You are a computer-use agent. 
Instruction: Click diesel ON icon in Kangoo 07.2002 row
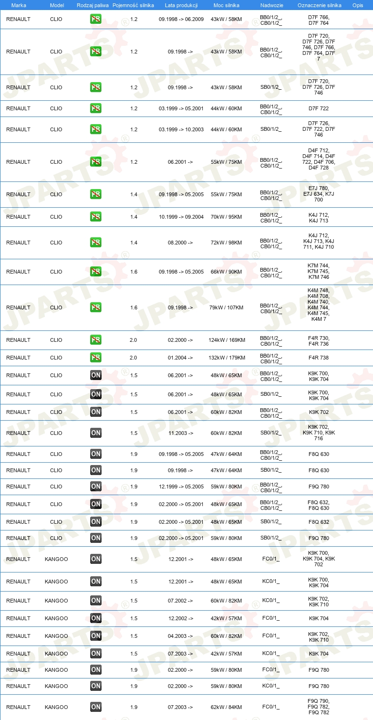[96, 601]
